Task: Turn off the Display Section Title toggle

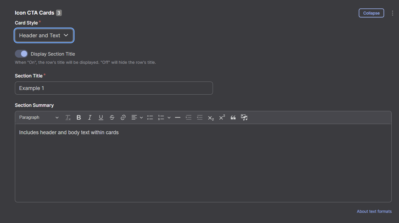Action: coord(21,54)
